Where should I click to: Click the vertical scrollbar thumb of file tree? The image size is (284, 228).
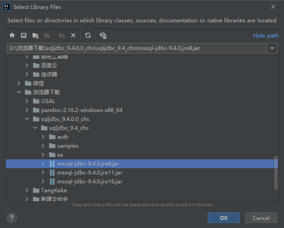276,173
